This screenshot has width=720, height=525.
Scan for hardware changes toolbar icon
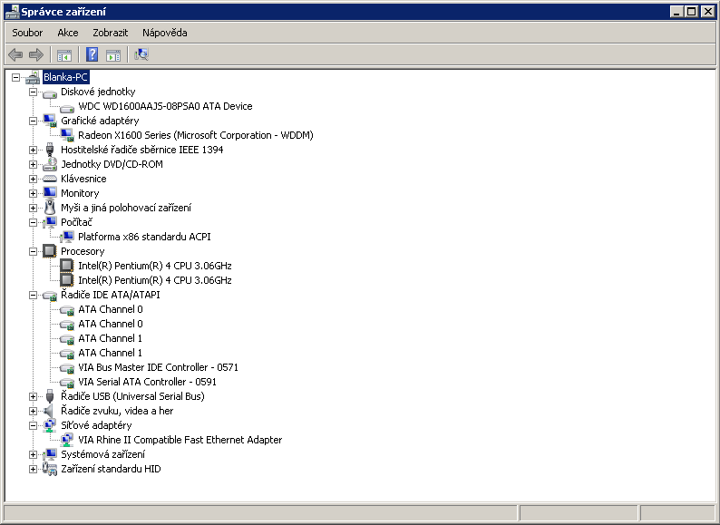coord(141,54)
